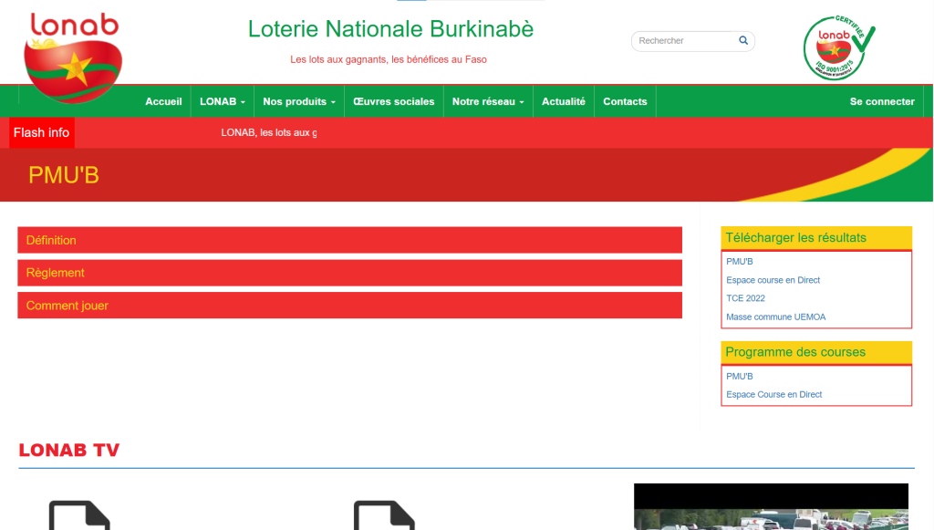Open the Œuvres sociales menu item
The width and height of the screenshot is (934, 530).
[x=394, y=101]
